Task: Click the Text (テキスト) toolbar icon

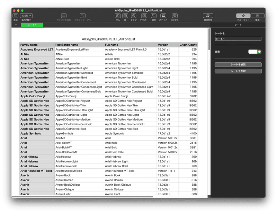Action: coord(144,16)
